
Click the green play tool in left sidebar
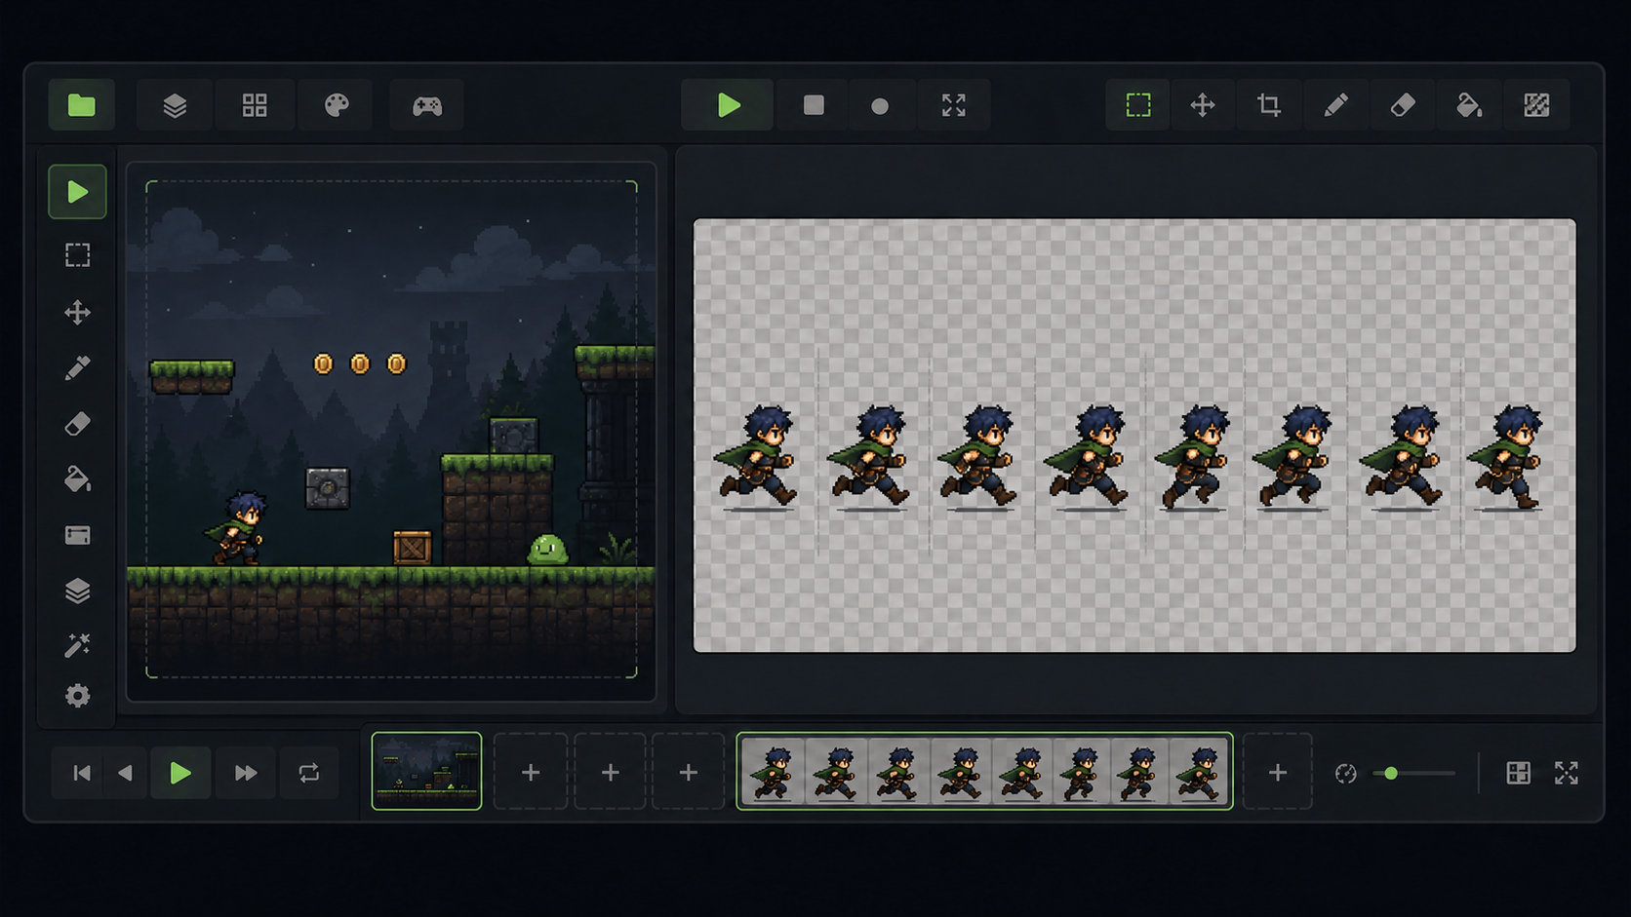click(77, 192)
